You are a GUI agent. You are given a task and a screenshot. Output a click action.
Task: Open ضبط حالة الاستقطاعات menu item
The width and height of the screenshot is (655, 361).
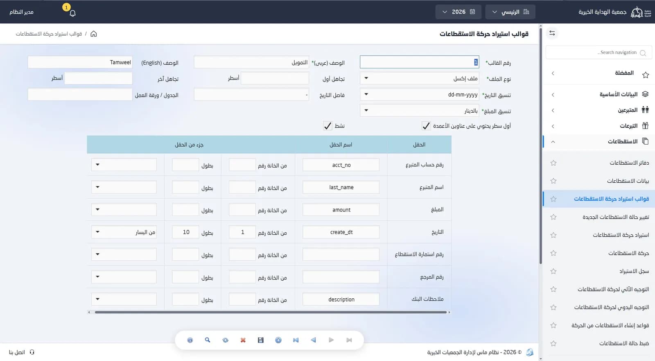tap(624, 343)
